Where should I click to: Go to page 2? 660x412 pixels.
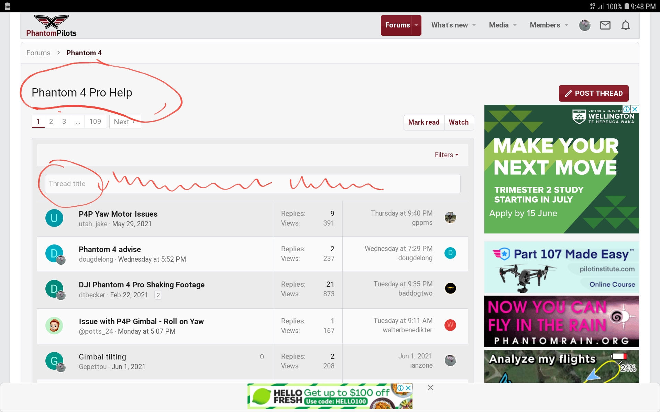[x=51, y=122]
